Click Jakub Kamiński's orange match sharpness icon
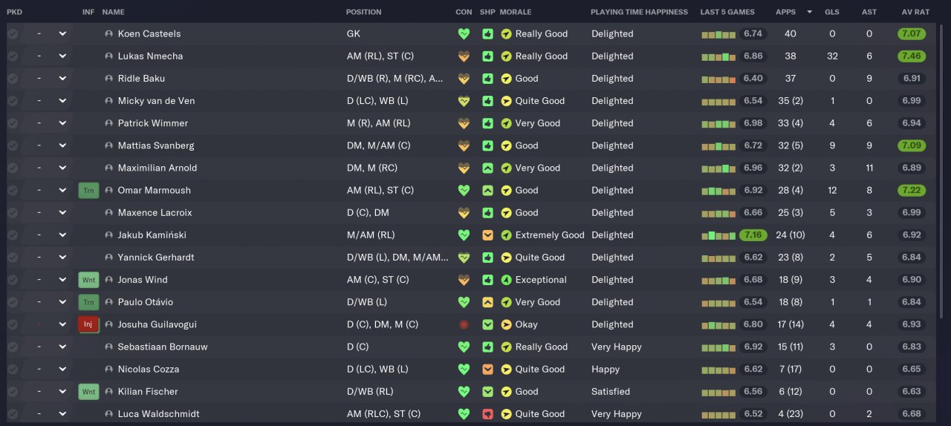This screenshot has width=951, height=426. [487, 235]
